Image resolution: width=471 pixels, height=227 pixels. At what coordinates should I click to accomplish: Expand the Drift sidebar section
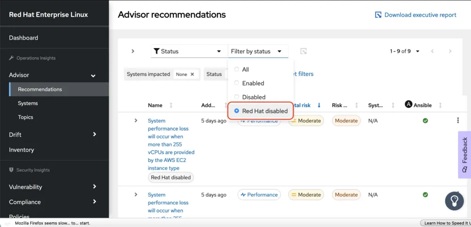point(94,135)
